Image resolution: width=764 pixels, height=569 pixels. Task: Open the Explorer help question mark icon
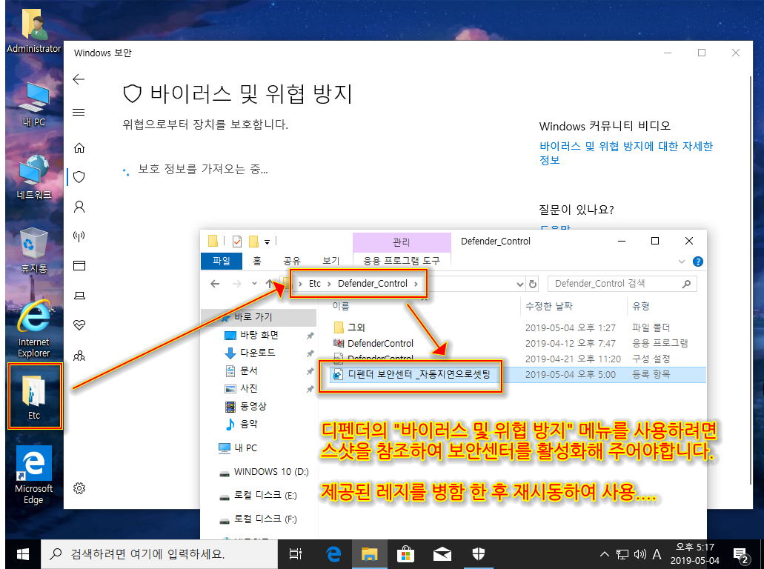pyautogui.click(x=698, y=262)
